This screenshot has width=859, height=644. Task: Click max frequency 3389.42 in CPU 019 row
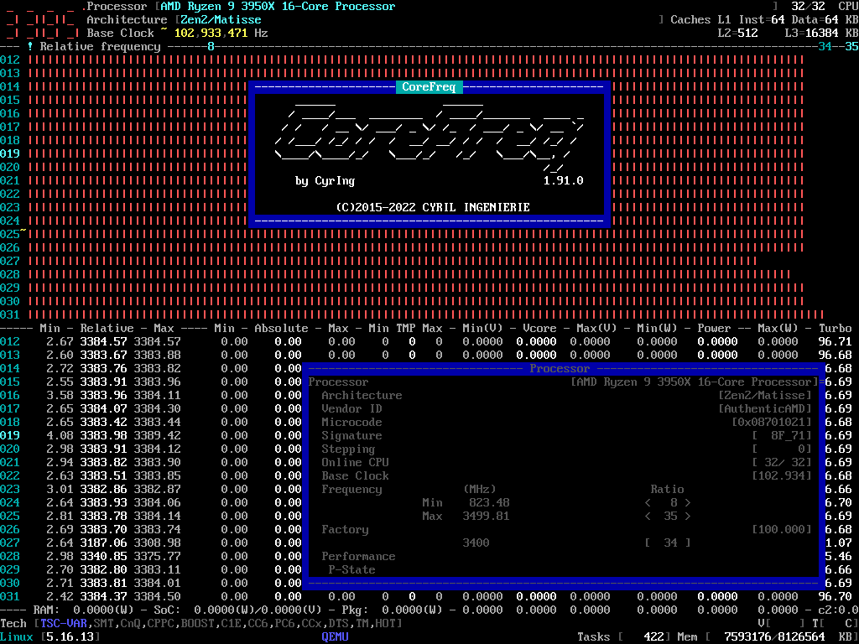pyautogui.click(x=157, y=436)
